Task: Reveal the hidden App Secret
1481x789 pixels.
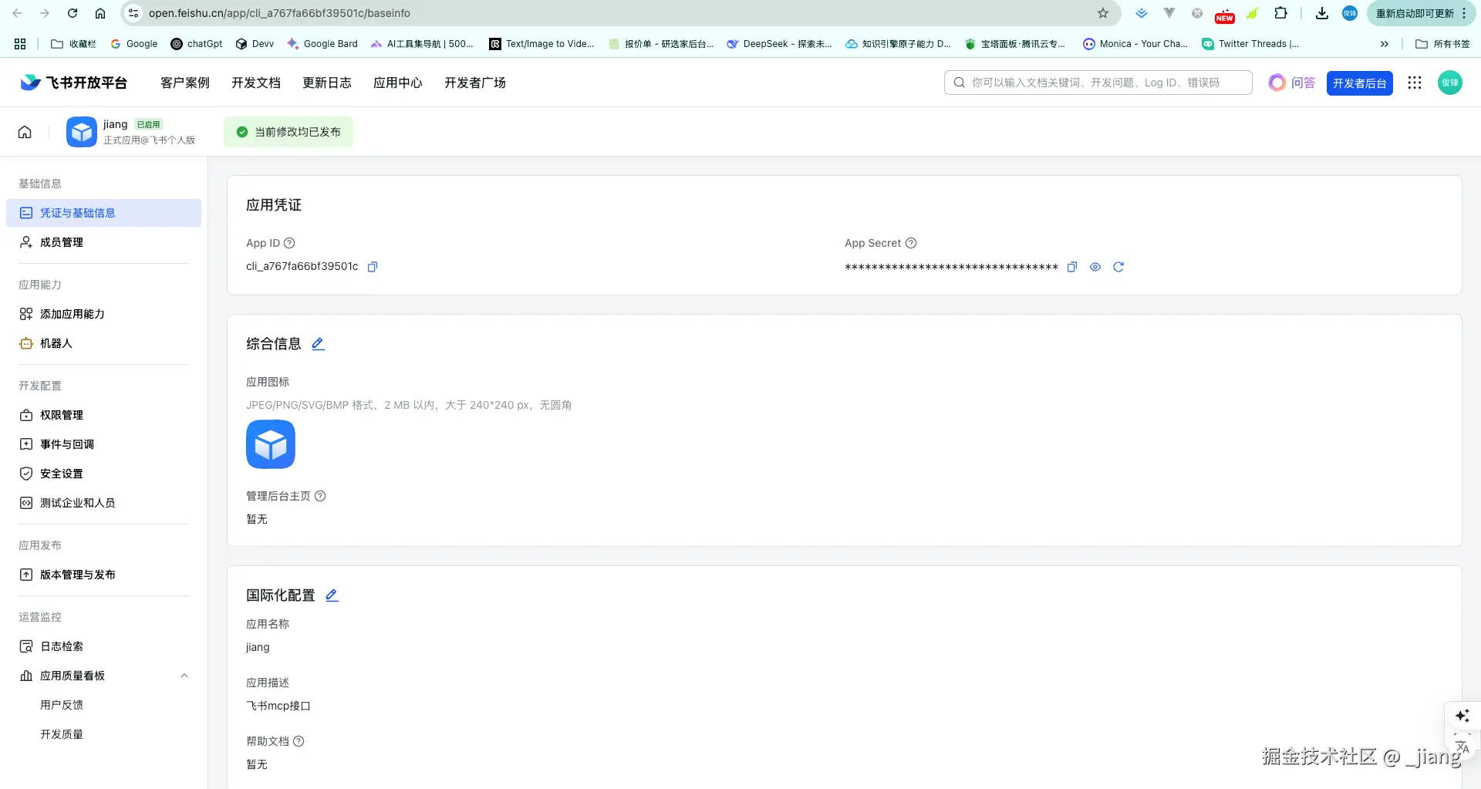Action: coord(1095,266)
